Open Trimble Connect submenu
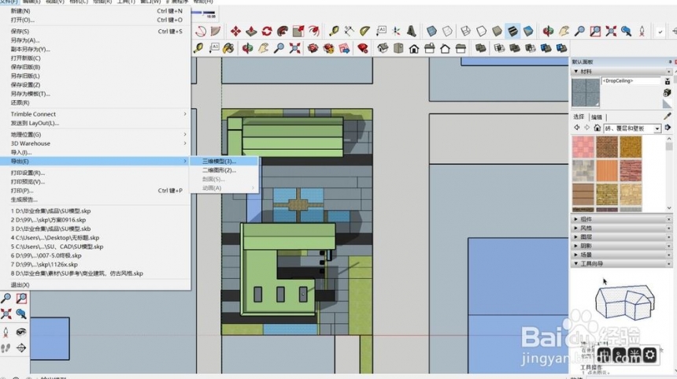677x379 pixels. click(96, 114)
